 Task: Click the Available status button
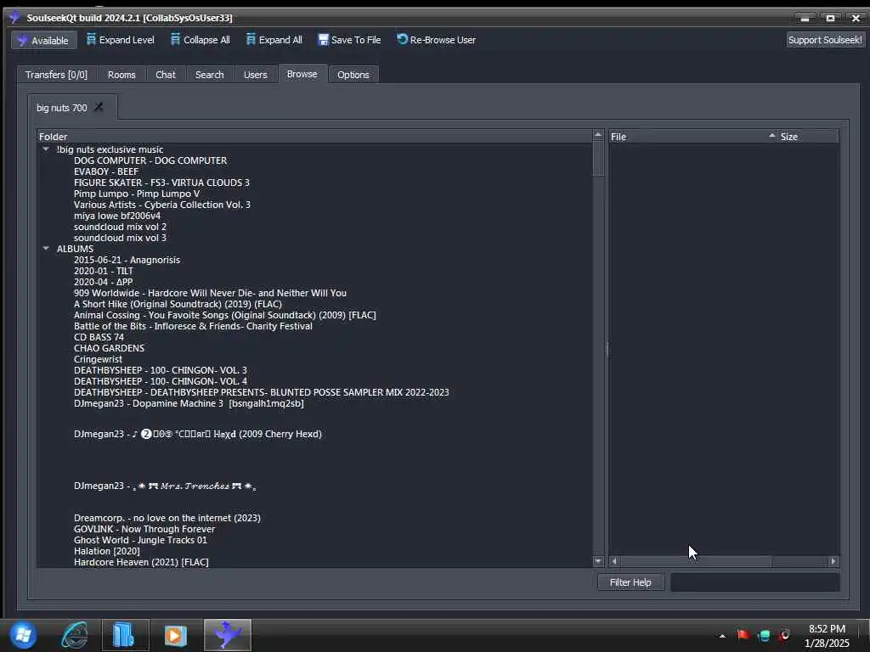click(44, 41)
